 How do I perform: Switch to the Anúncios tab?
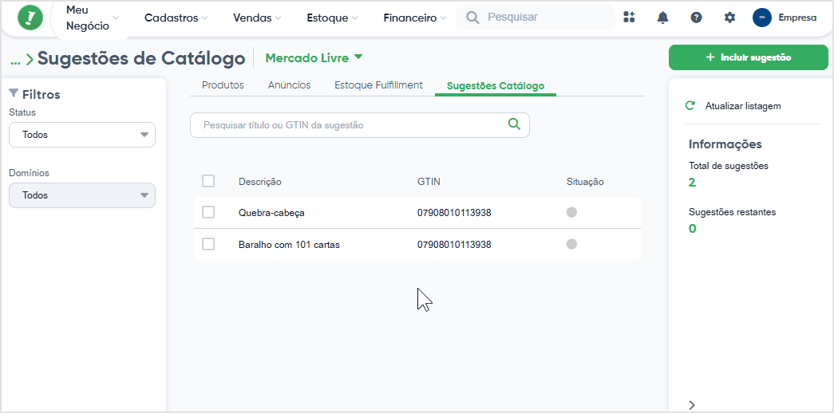click(290, 85)
